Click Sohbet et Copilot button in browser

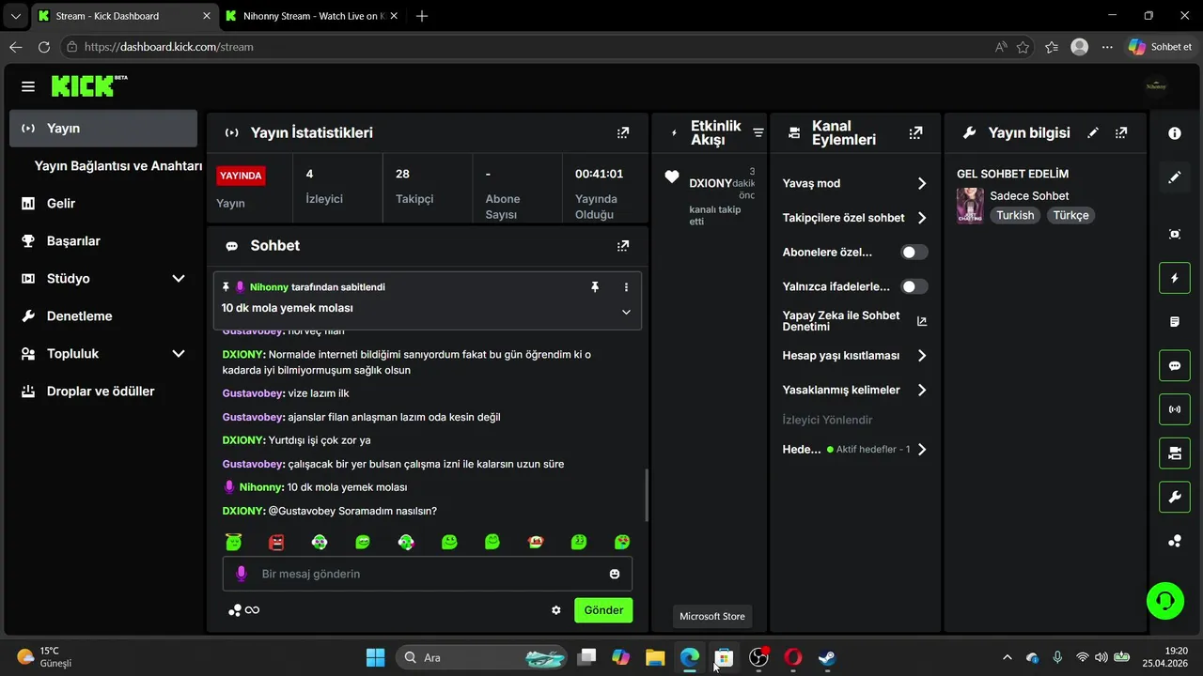[1161, 47]
